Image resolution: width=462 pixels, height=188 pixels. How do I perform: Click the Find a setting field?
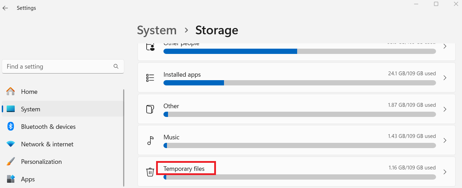pyautogui.click(x=58, y=67)
